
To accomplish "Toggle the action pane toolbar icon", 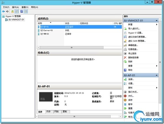I will [x=26, y=11].
